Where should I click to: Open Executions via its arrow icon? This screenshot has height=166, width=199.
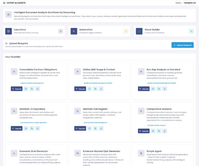point(60,31)
